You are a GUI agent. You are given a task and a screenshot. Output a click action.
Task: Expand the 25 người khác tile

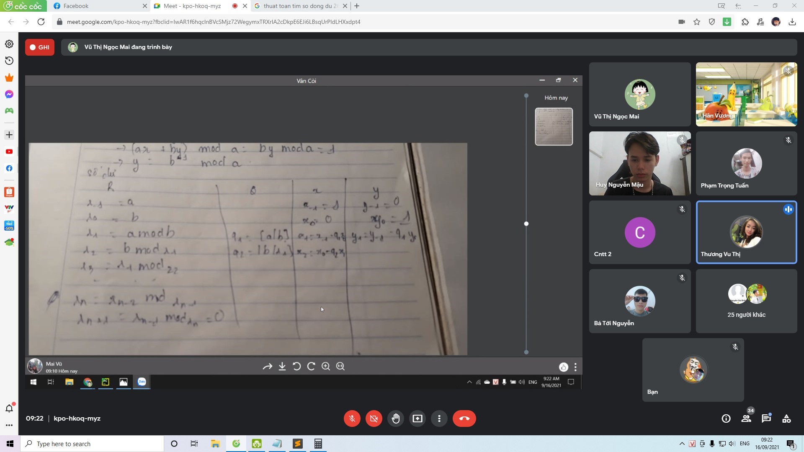click(x=746, y=301)
